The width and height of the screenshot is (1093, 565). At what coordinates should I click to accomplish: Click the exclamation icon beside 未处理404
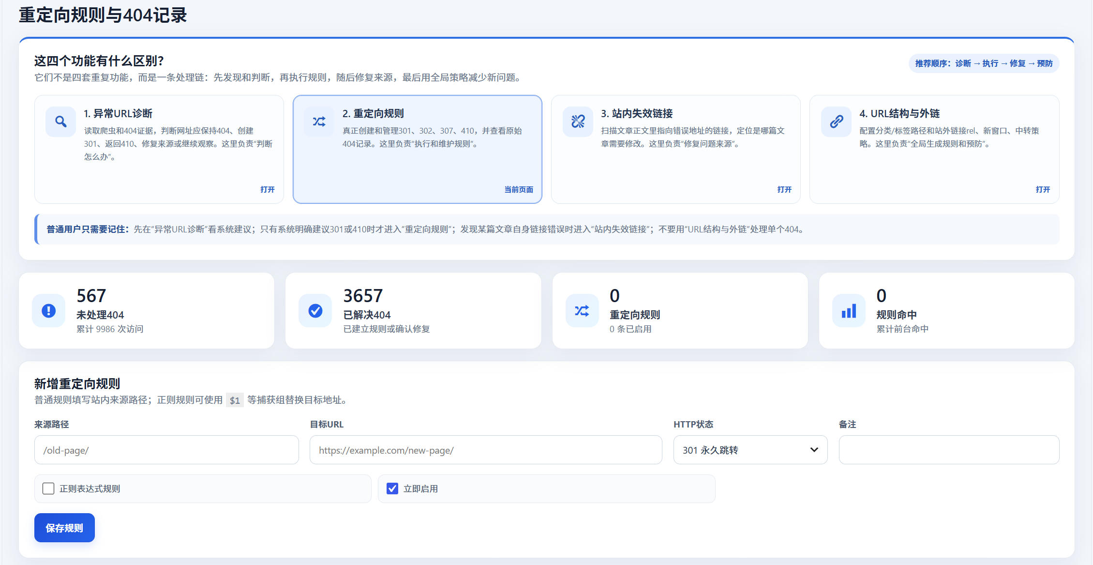click(x=48, y=310)
